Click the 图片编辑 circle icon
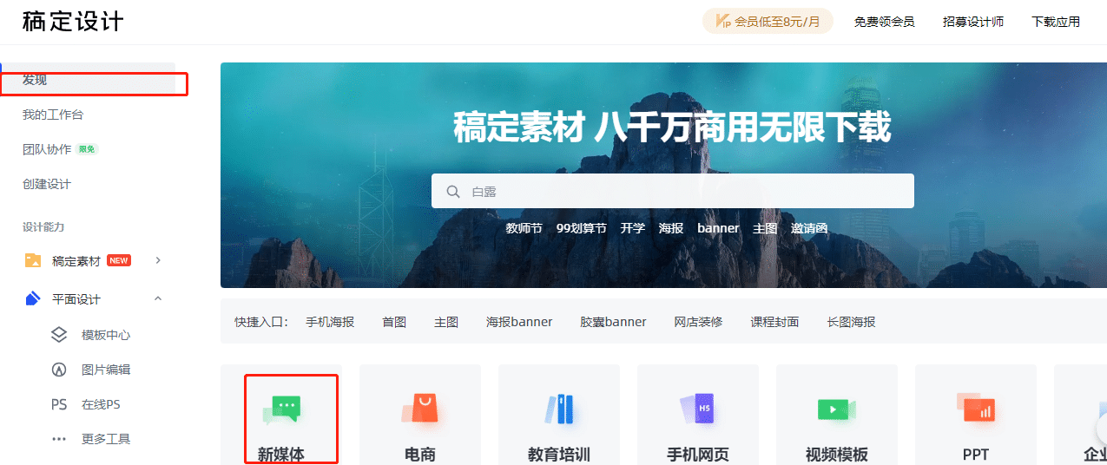The height and width of the screenshot is (465, 1107). click(x=59, y=370)
